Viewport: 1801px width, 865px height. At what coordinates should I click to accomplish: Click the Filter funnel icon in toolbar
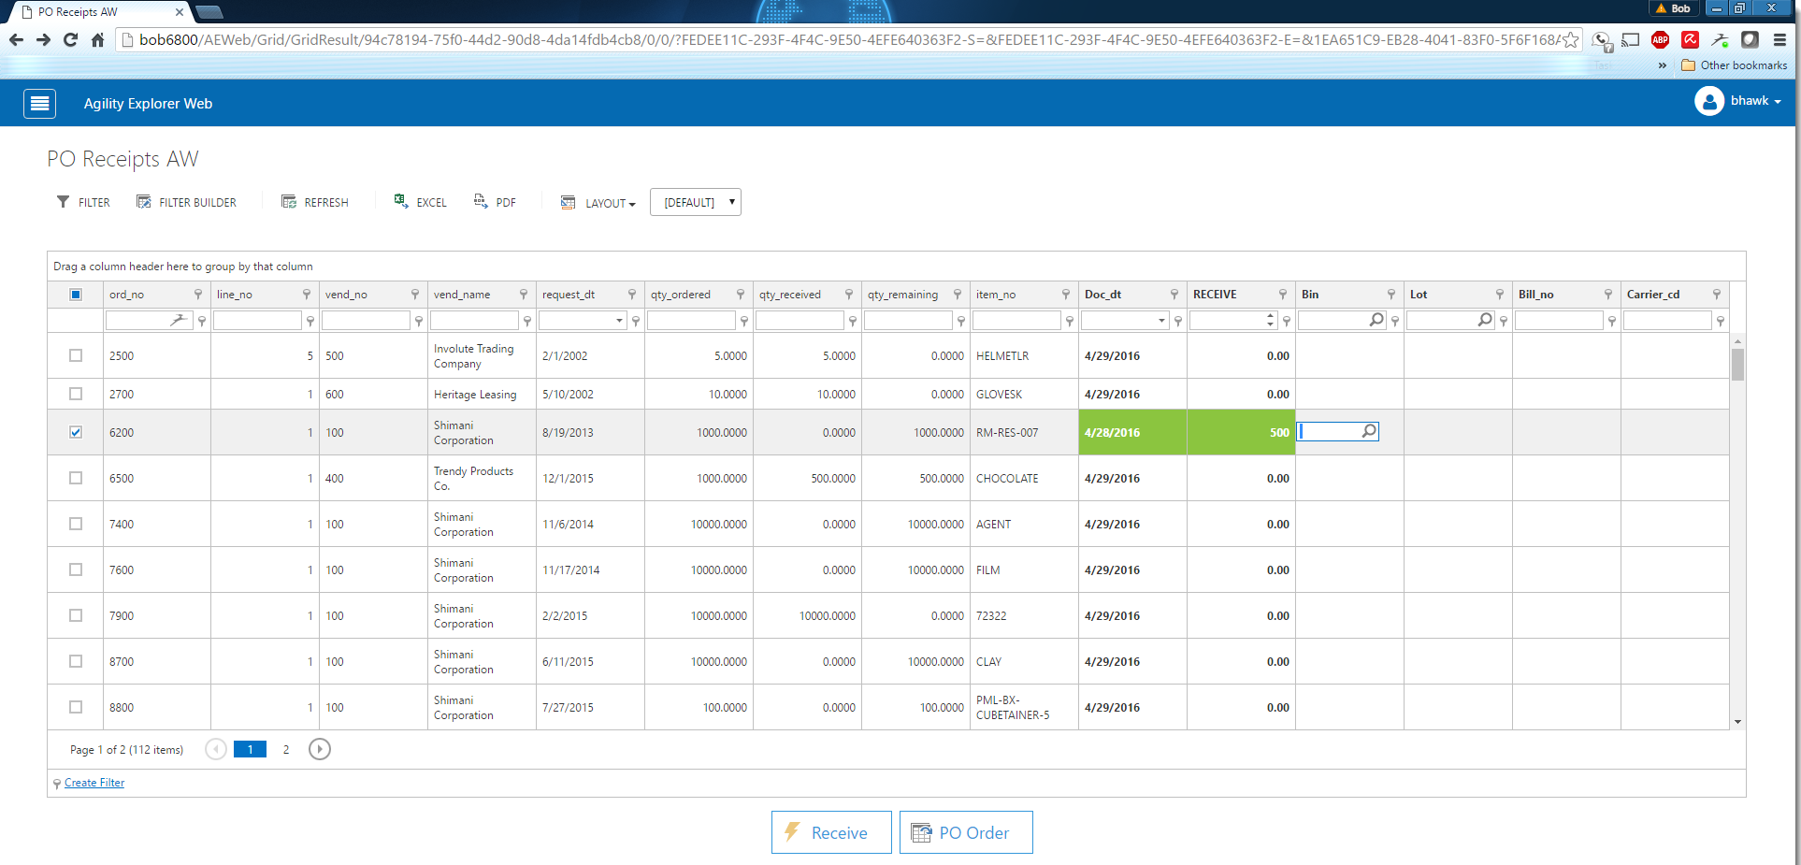coord(64,202)
